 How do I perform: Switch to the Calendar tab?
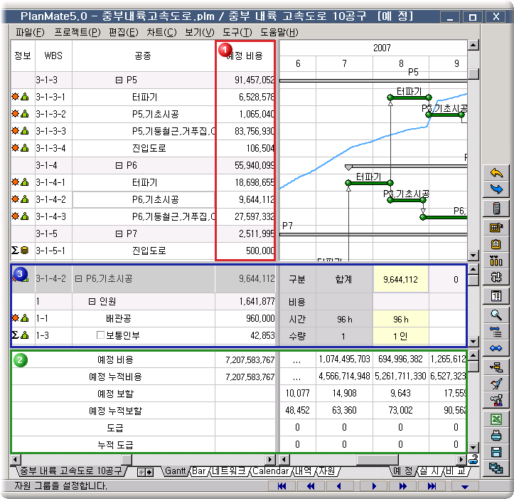pyautogui.click(x=270, y=471)
